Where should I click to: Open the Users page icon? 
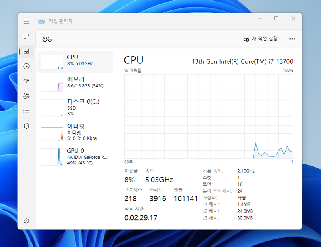[26, 96]
